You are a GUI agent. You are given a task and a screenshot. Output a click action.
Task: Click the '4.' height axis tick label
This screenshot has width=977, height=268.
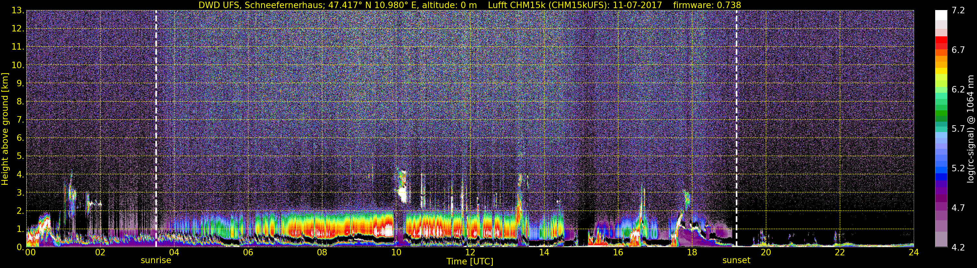pyautogui.click(x=20, y=175)
